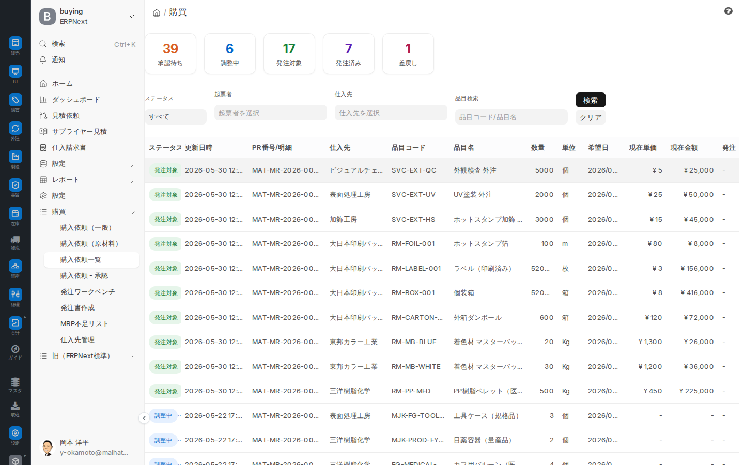The width and height of the screenshot is (744, 465).
Task: Click the UV塗装 外注 item name
Action: pos(473,195)
